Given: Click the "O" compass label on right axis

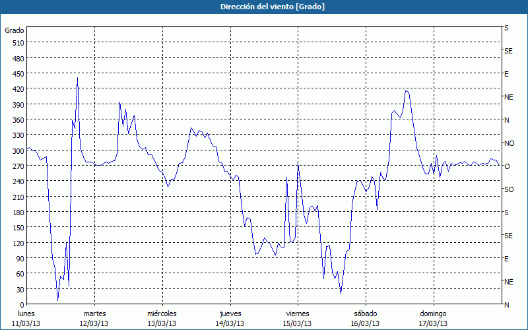Looking at the screenshot, I should [x=507, y=166].
